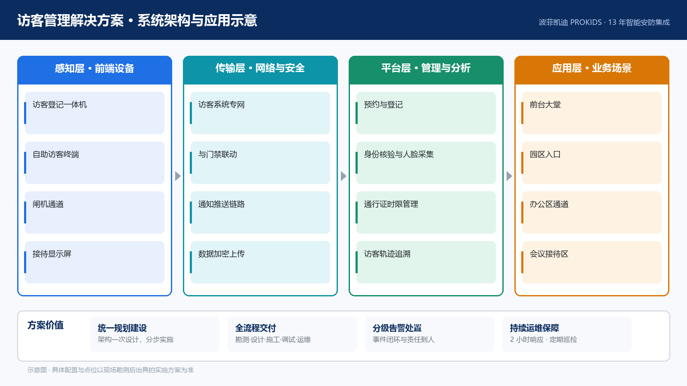Pick the "通行证时限管理" card
The height and width of the screenshot is (386, 687).
click(x=426, y=212)
